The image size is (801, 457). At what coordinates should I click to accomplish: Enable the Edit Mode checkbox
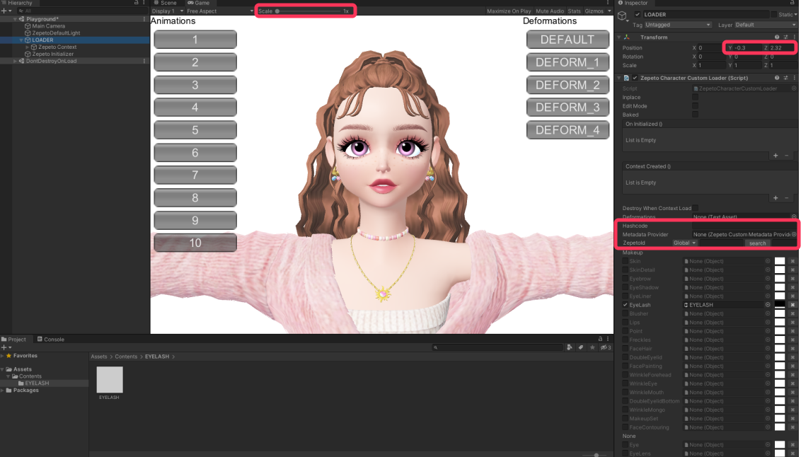pyautogui.click(x=696, y=105)
